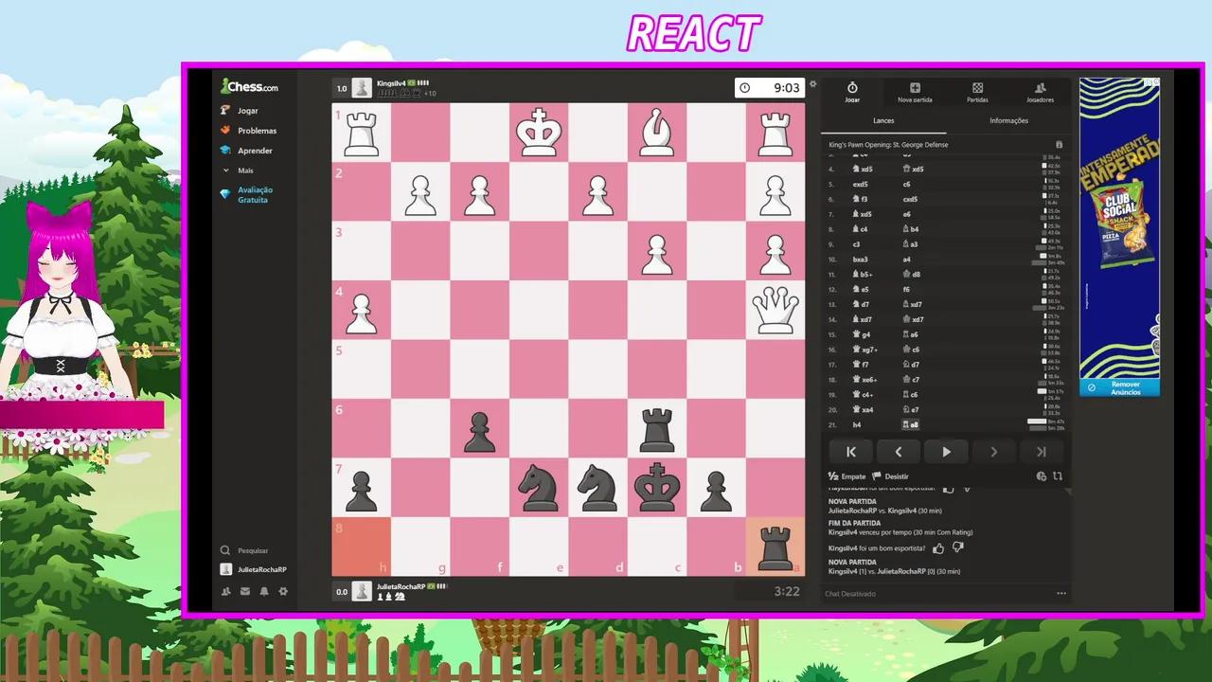This screenshot has height=682, width=1212.
Task: Open the Lances tab
Action: (883, 120)
